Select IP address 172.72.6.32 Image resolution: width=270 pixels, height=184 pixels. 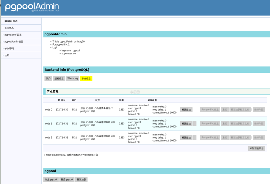pyautogui.click(x=62, y=137)
